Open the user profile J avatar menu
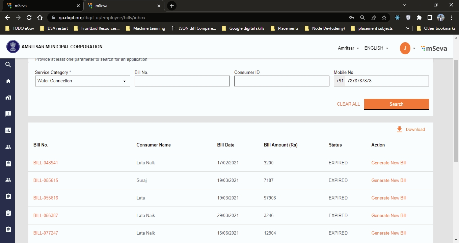459x243 pixels. pyautogui.click(x=405, y=48)
